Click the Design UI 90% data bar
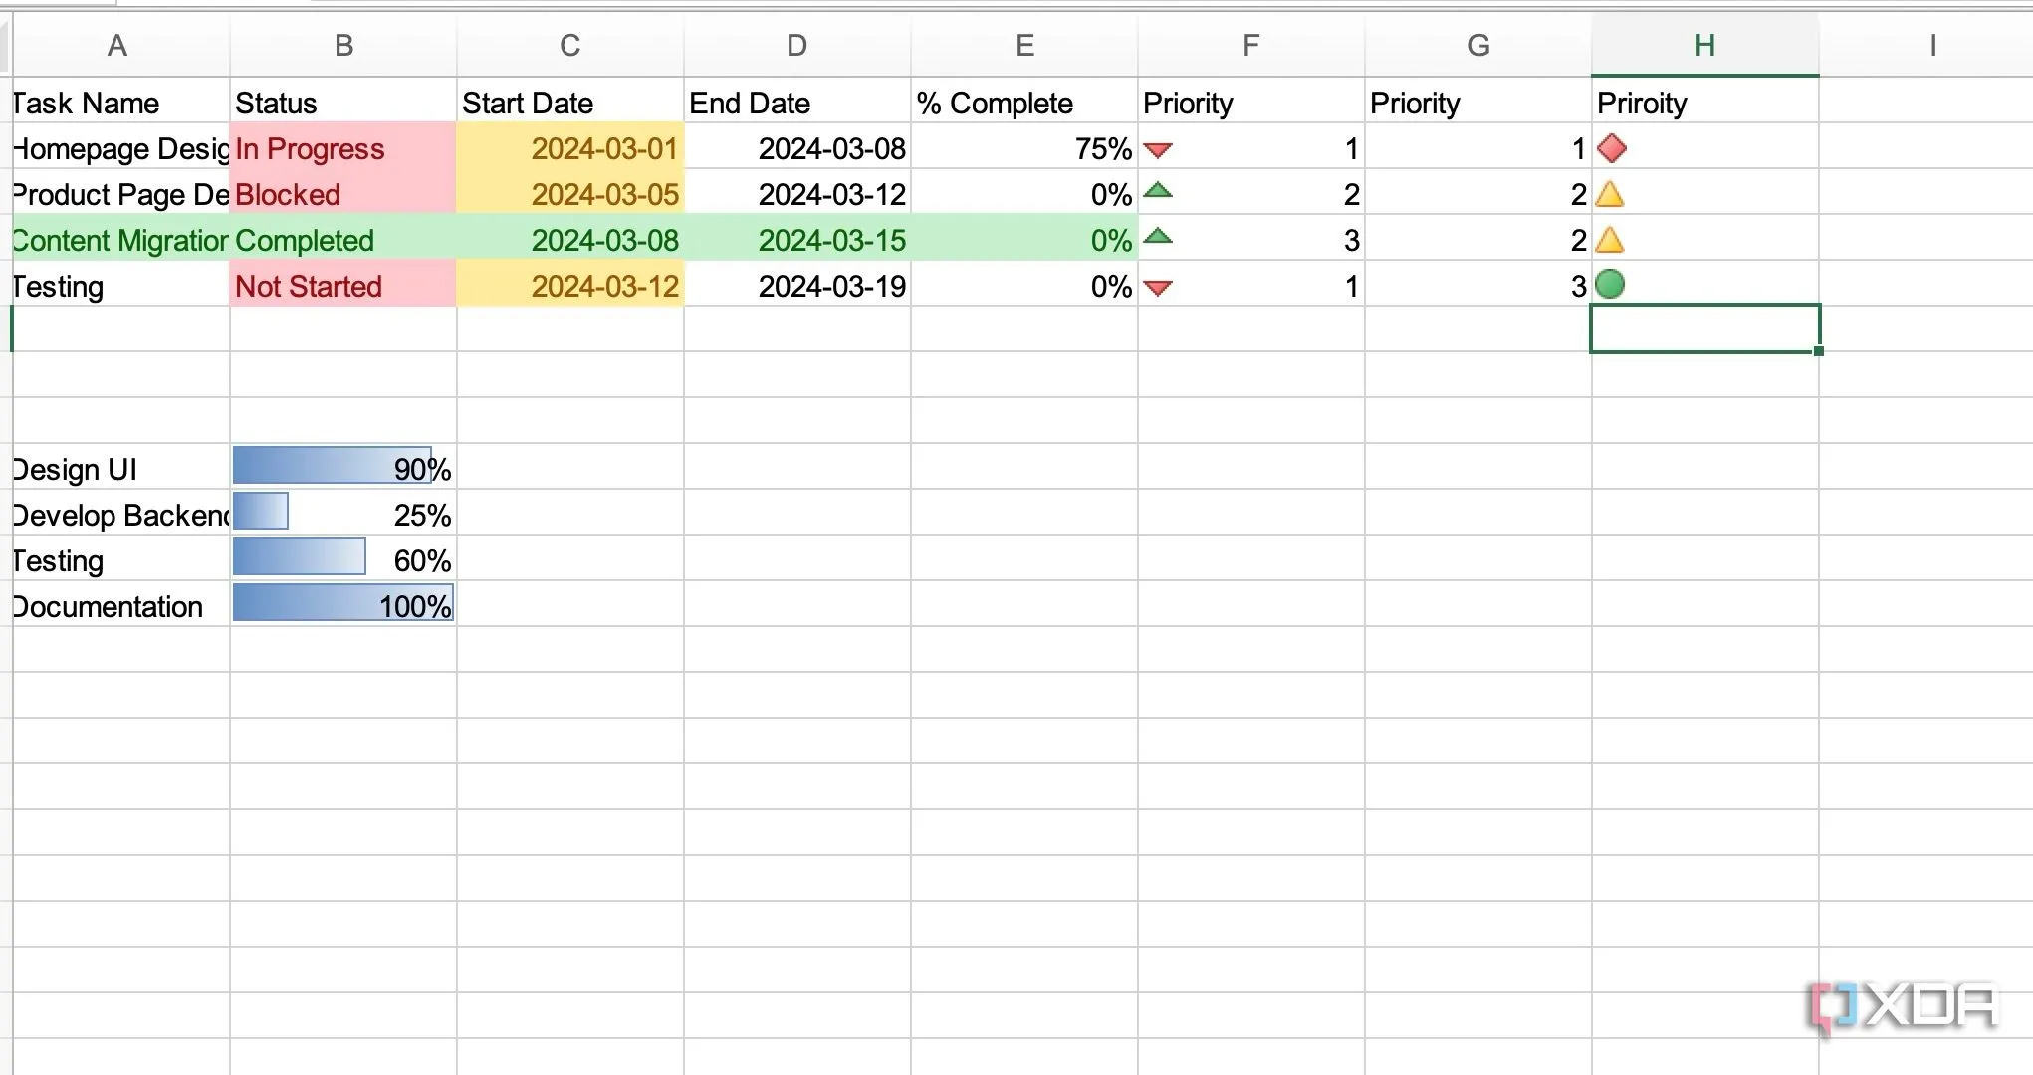The width and height of the screenshot is (2033, 1075). (x=342, y=467)
